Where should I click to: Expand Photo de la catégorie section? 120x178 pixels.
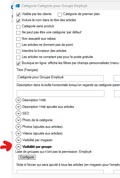(x=18, y=120)
